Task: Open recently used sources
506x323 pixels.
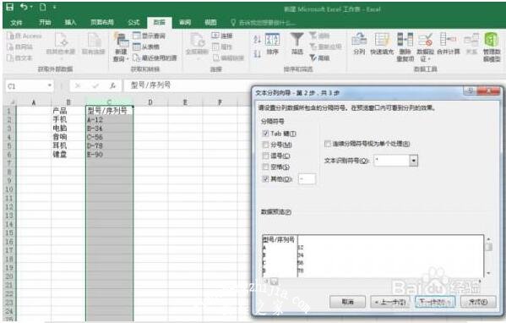Action: [155, 57]
